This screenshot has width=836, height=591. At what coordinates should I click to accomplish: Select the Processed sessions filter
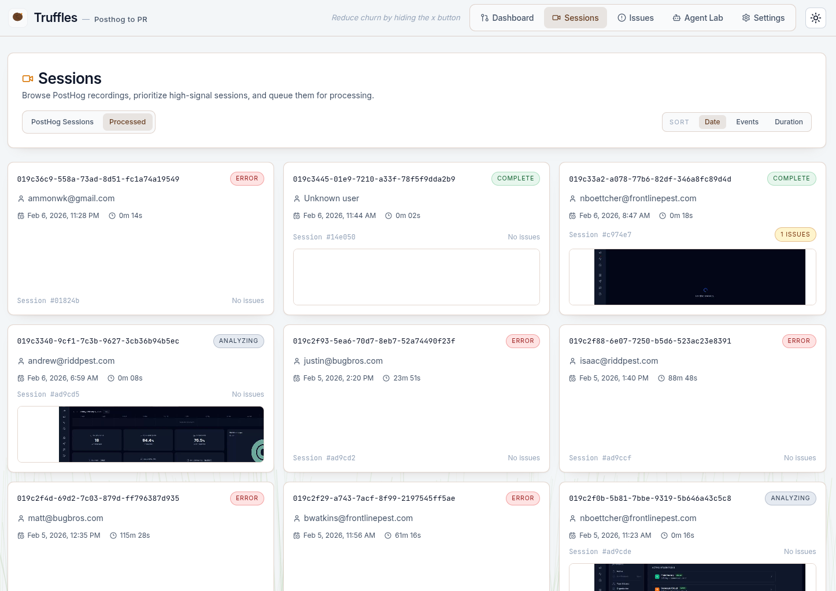tap(127, 122)
